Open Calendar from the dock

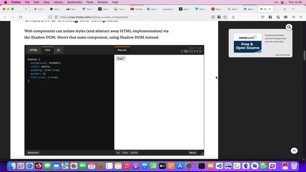[x=91, y=166]
